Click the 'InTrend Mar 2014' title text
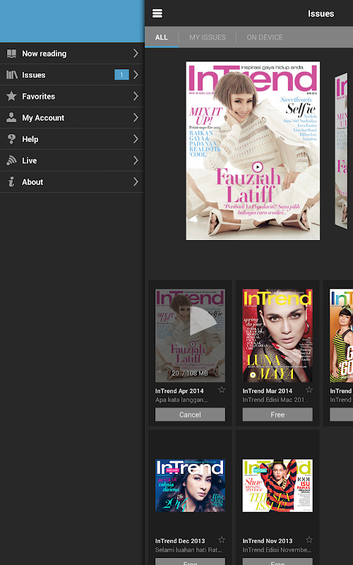Viewport: 353px width, 565px height. click(x=268, y=391)
